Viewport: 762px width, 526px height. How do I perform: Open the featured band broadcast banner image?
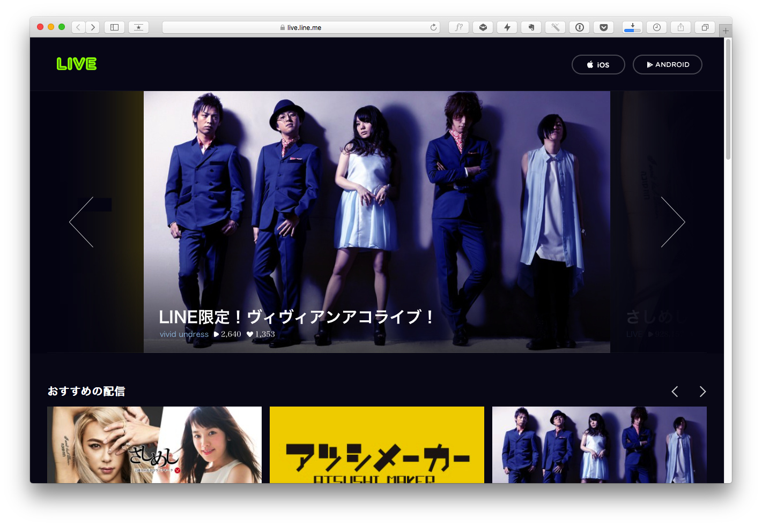(x=376, y=222)
